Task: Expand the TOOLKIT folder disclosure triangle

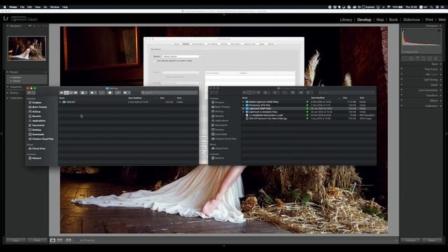Action: tap(60, 102)
